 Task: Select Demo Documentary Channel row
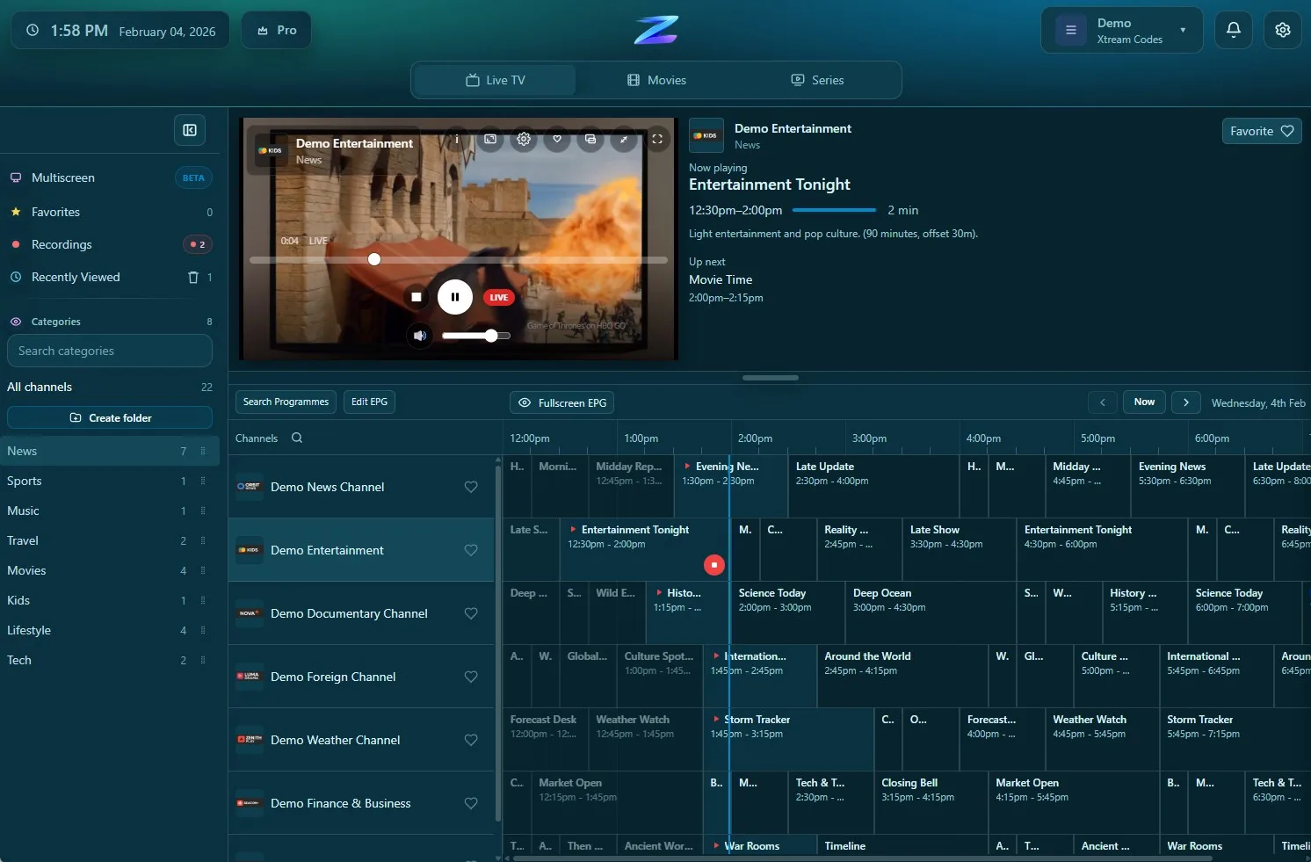click(361, 613)
